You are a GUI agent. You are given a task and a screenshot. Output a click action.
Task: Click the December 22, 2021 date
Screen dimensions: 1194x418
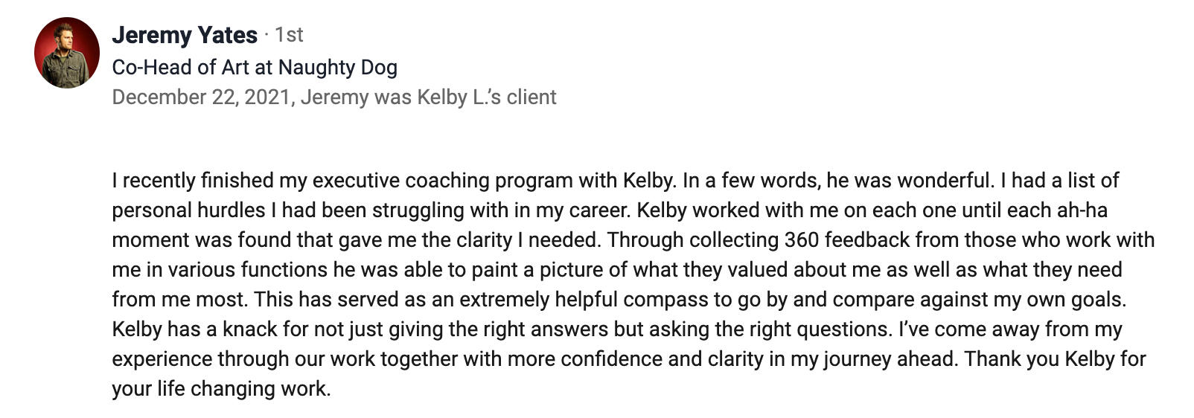tap(200, 97)
